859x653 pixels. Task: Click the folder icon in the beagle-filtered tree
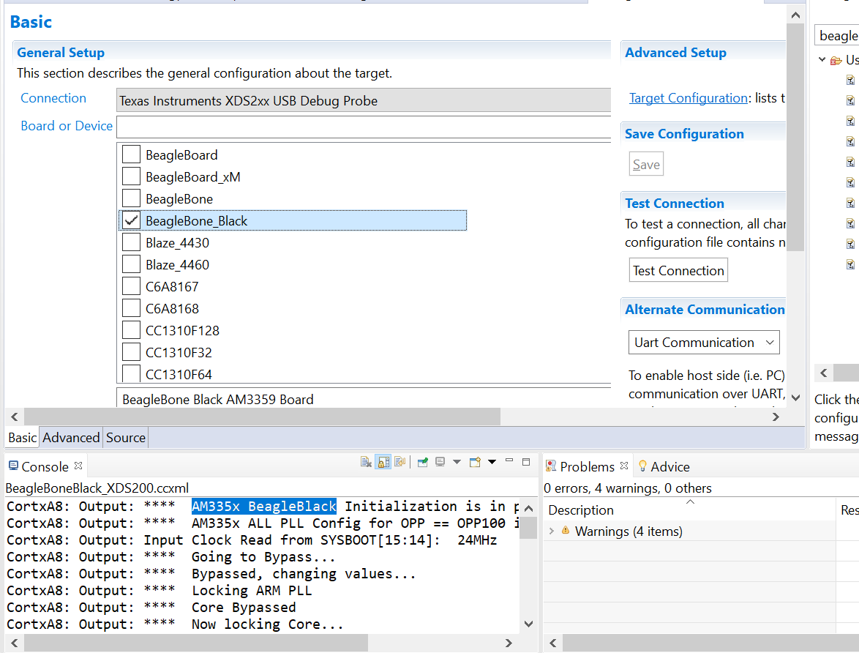pyautogui.click(x=836, y=60)
